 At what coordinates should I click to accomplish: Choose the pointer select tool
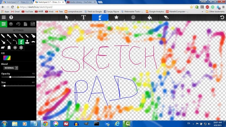(x=67, y=17)
